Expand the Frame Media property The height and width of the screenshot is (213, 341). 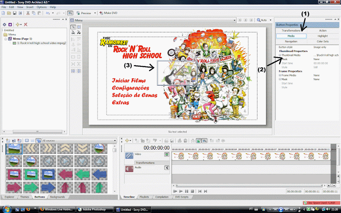tap(280, 75)
